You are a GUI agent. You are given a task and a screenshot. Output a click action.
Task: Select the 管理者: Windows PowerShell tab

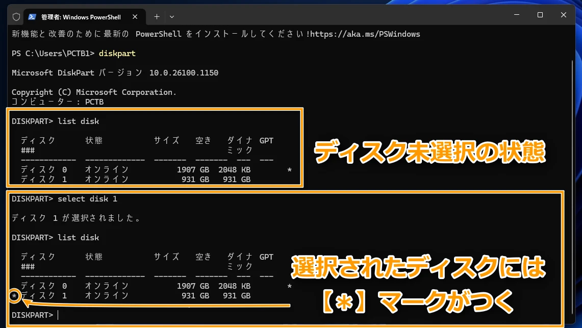coord(81,17)
